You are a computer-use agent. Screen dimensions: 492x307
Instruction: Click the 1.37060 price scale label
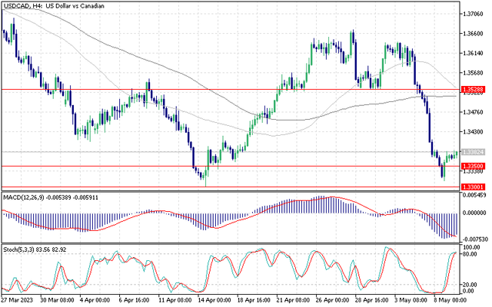point(473,14)
